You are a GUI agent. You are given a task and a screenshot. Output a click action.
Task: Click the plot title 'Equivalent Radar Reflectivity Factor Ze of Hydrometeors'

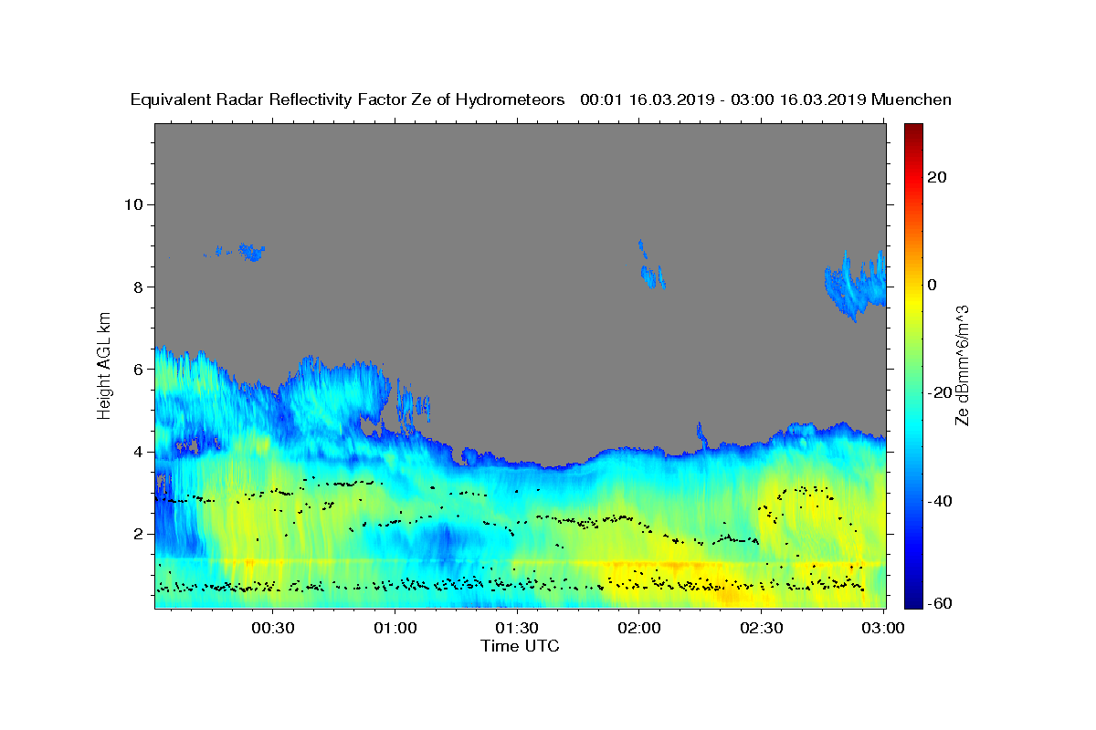(348, 100)
